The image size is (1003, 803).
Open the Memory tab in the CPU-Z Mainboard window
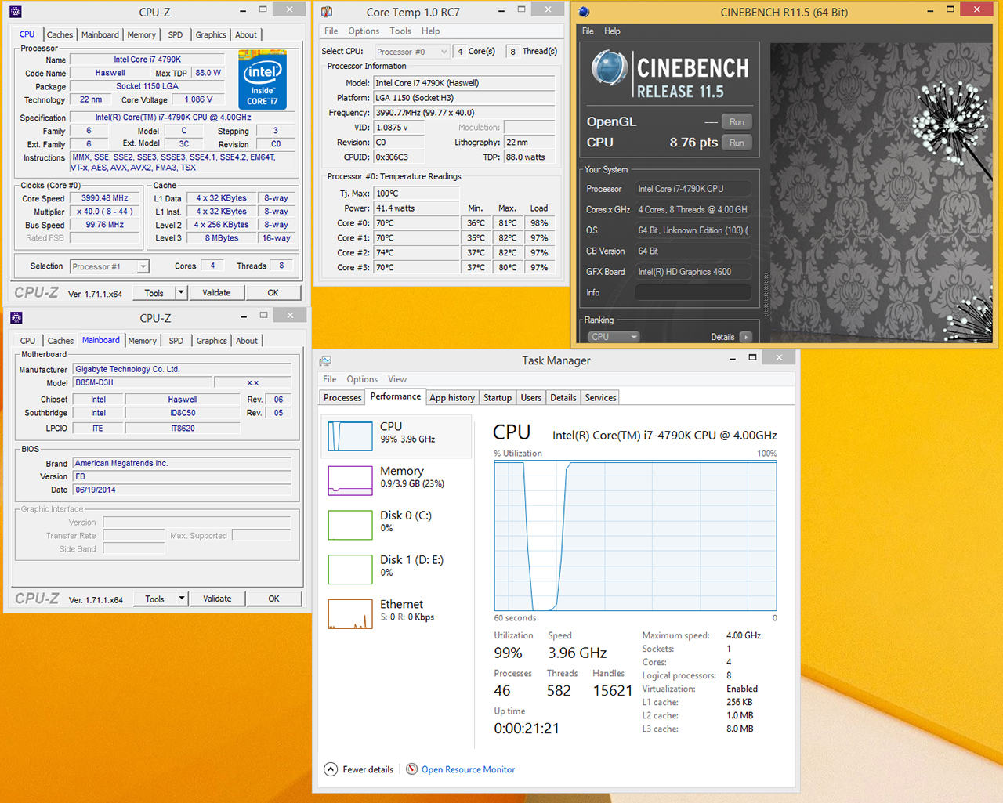(x=143, y=341)
